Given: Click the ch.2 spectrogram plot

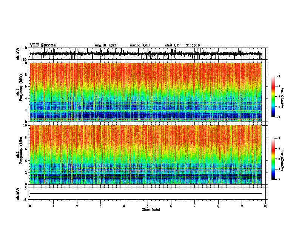Looking at the screenshot, I should pos(146,155).
